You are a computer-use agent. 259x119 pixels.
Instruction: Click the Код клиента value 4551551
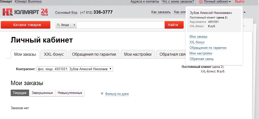coord(213,22)
